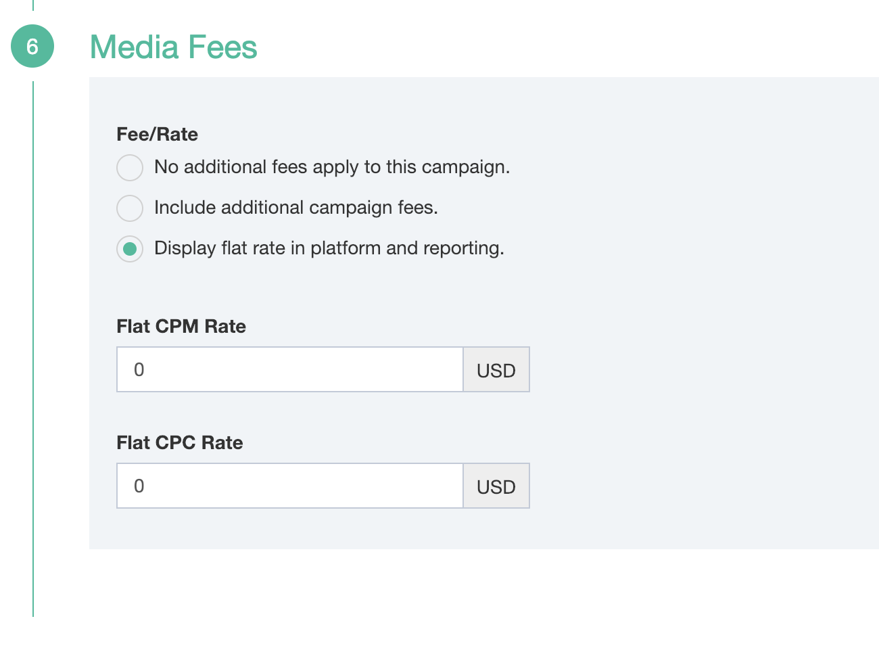This screenshot has width=879, height=648.
Task: Click the 0 value in the Flat CPM field
Action: 139,370
